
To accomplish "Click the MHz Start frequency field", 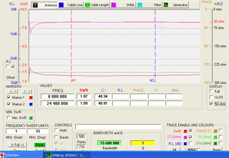I will click(x=16, y=131).
